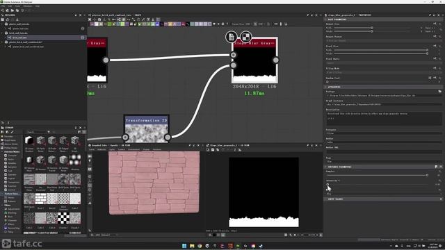Open the Edit menu
The width and height of the screenshot is (445, 250).
pyautogui.click(x=10, y=6)
